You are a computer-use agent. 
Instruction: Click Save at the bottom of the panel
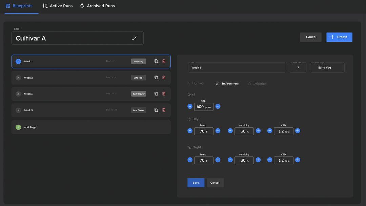(196, 183)
